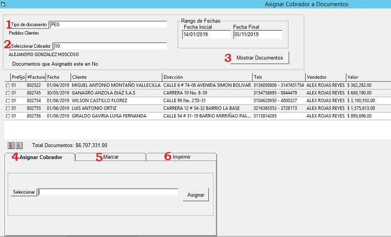Select the Asignar Cobrador tab
The image size is (391, 237).
tap(40, 157)
